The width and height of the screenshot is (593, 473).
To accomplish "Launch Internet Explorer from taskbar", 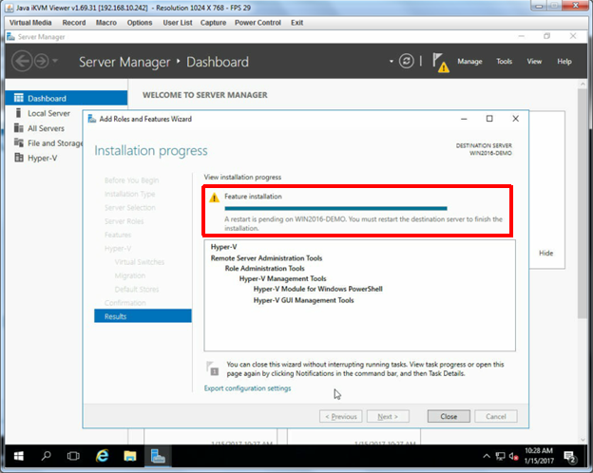I will click(x=102, y=456).
